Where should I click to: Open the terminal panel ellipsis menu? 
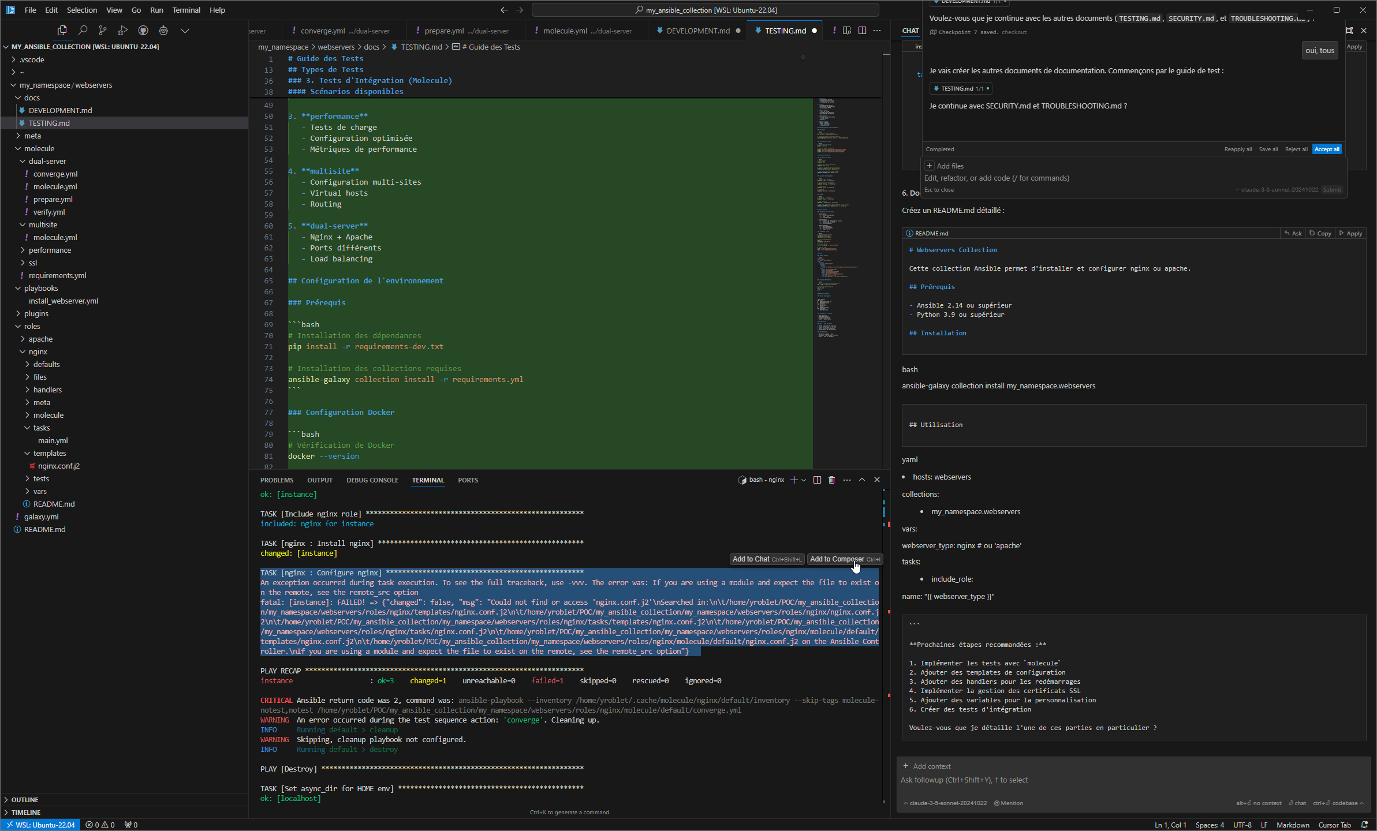(847, 480)
